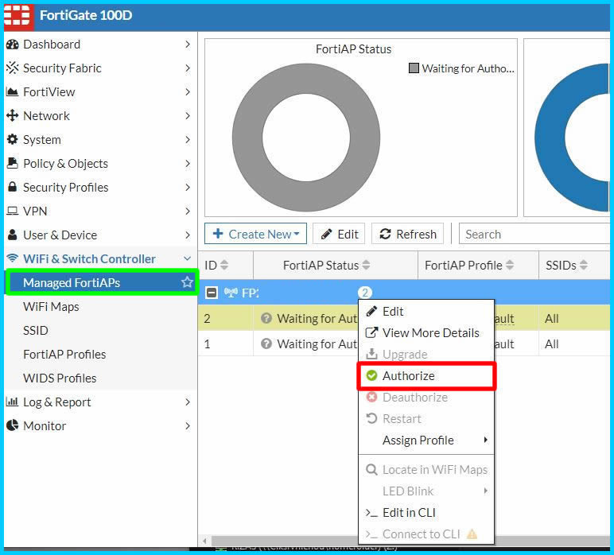Click the FortiAP antenna icon in group row
This screenshot has height=555, width=614.
[x=231, y=292]
